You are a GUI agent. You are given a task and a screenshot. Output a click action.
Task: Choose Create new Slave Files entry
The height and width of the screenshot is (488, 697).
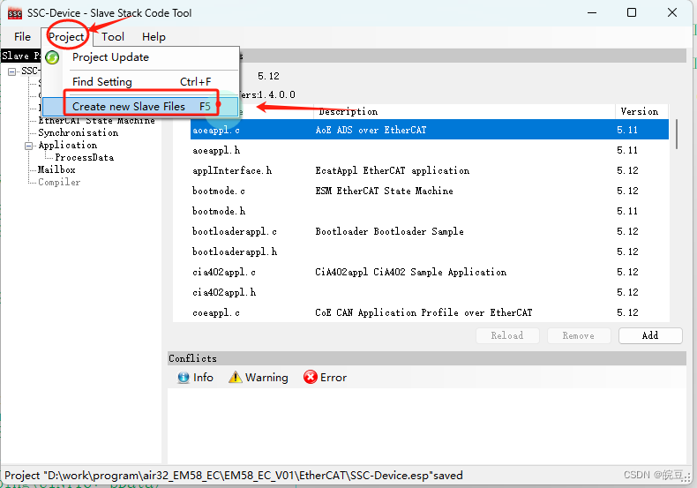[x=141, y=107]
